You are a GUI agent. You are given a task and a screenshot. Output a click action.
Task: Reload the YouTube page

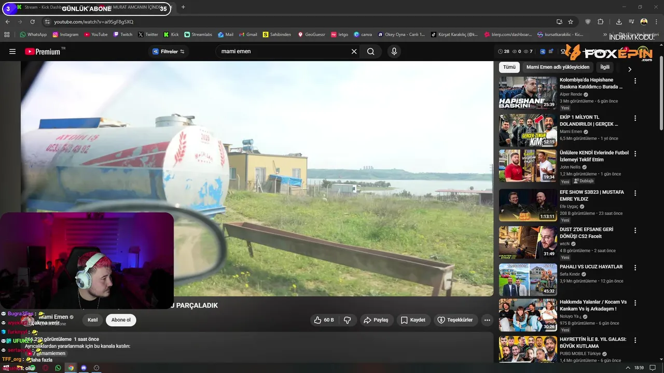[32, 22]
